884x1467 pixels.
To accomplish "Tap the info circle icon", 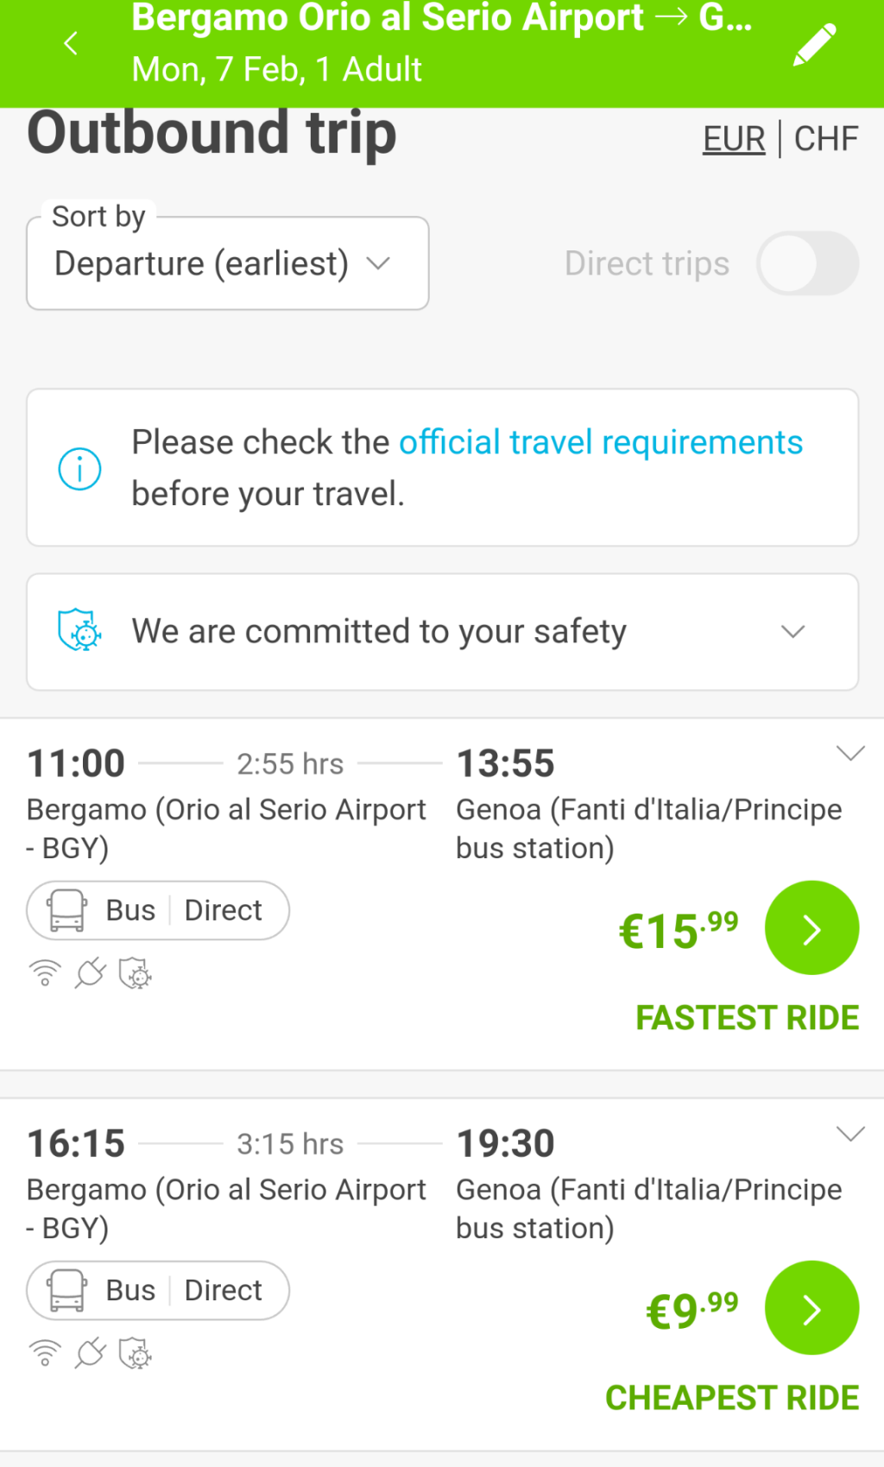I will click(79, 469).
